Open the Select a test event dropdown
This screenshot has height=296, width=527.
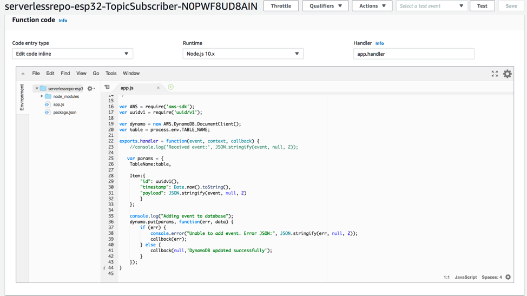pyautogui.click(x=432, y=6)
